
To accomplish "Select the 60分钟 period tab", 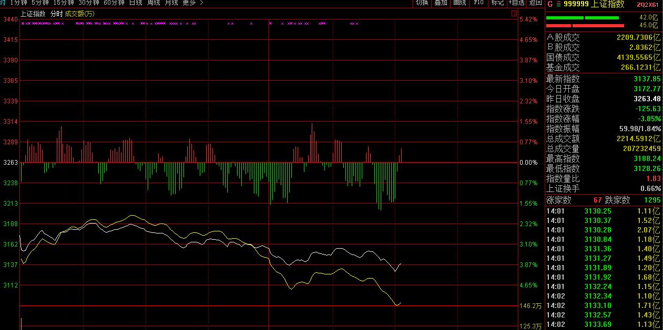I will pos(114,3).
